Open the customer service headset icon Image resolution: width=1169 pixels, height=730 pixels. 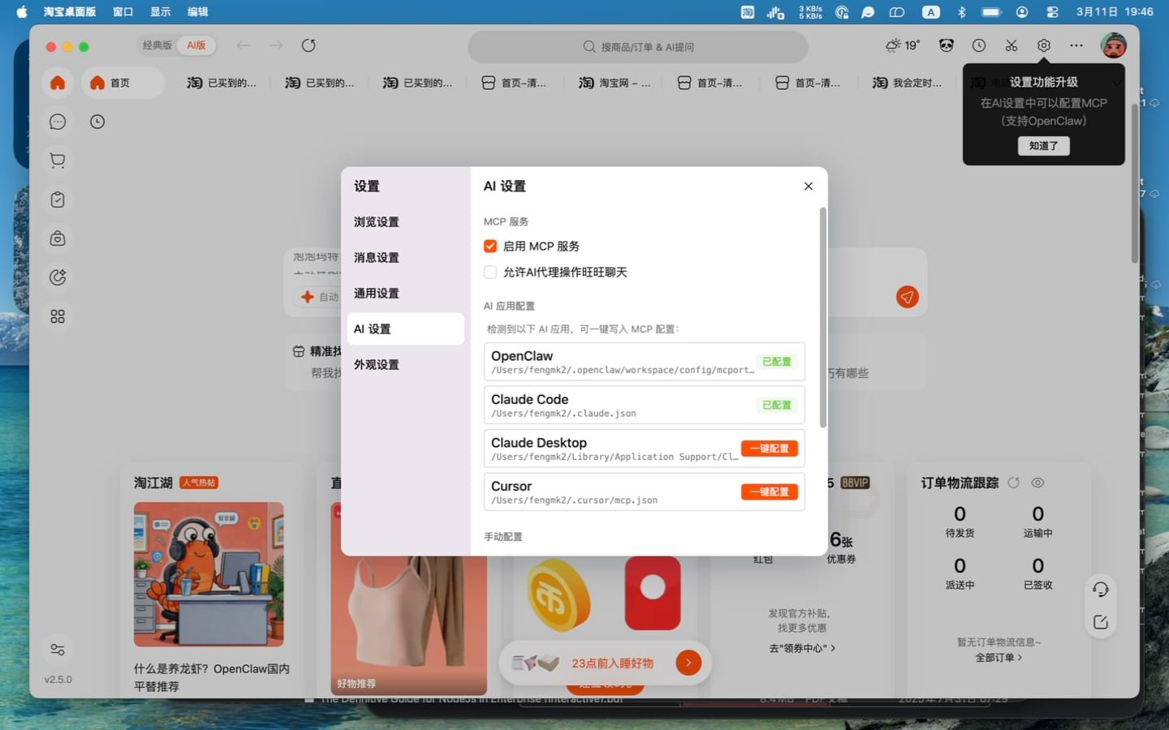pyautogui.click(x=1101, y=590)
